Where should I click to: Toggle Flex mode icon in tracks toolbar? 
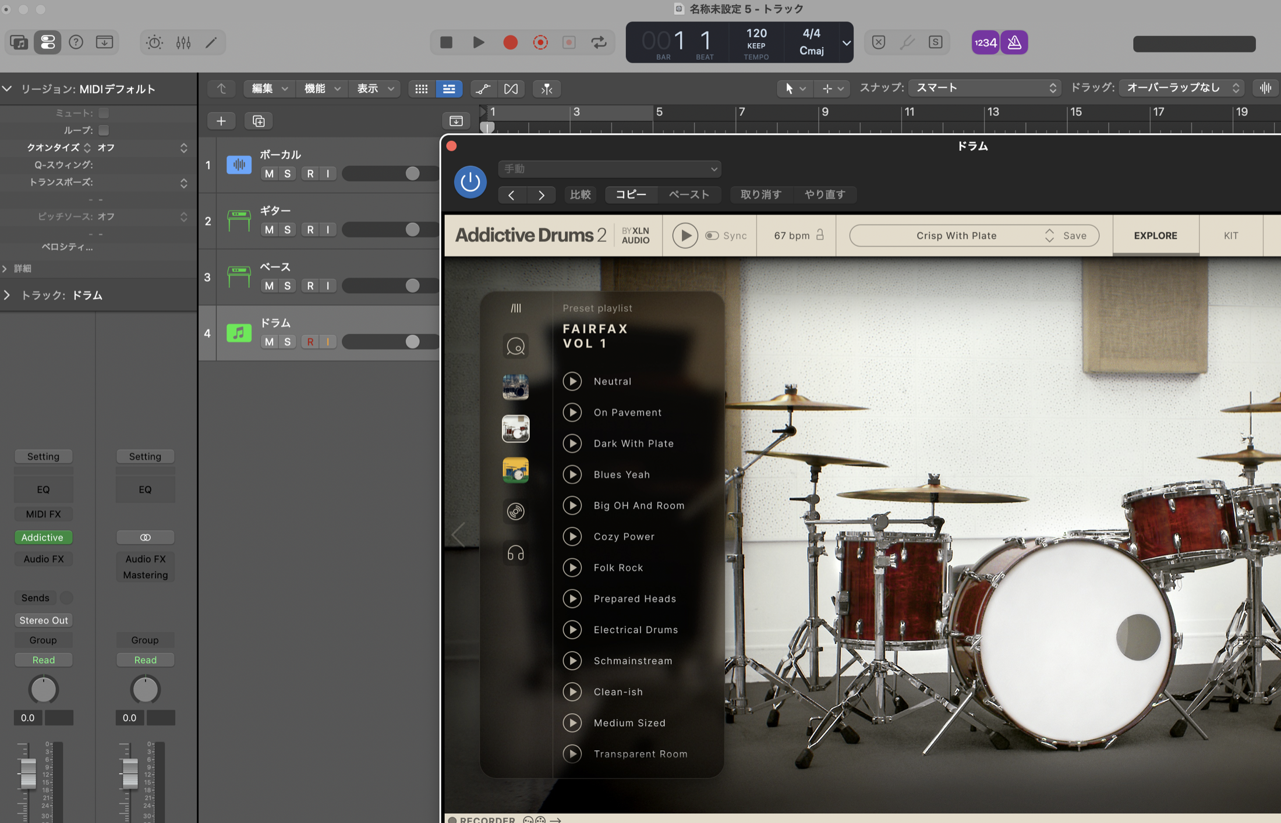(x=511, y=88)
